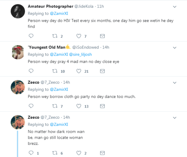The image size is (187, 157).
Task: Open the caret menu on Zeeco's 'borrow cloth' tweet
Action: [175, 83]
